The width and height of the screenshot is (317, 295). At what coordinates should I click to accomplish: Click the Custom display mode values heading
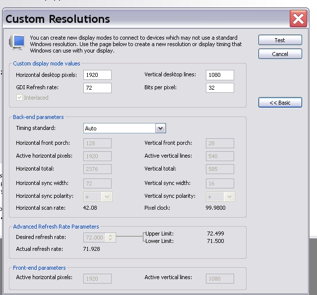point(47,63)
